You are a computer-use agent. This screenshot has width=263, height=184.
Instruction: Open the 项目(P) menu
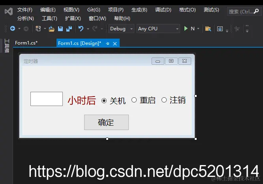tap(116, 10)
